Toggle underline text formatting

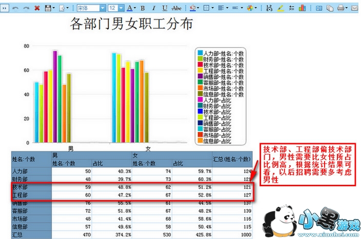click(165, 8)
